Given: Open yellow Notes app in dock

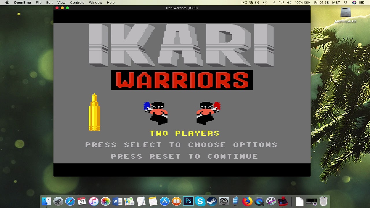Looking at the screenshot, I should (x=153, y=201).
